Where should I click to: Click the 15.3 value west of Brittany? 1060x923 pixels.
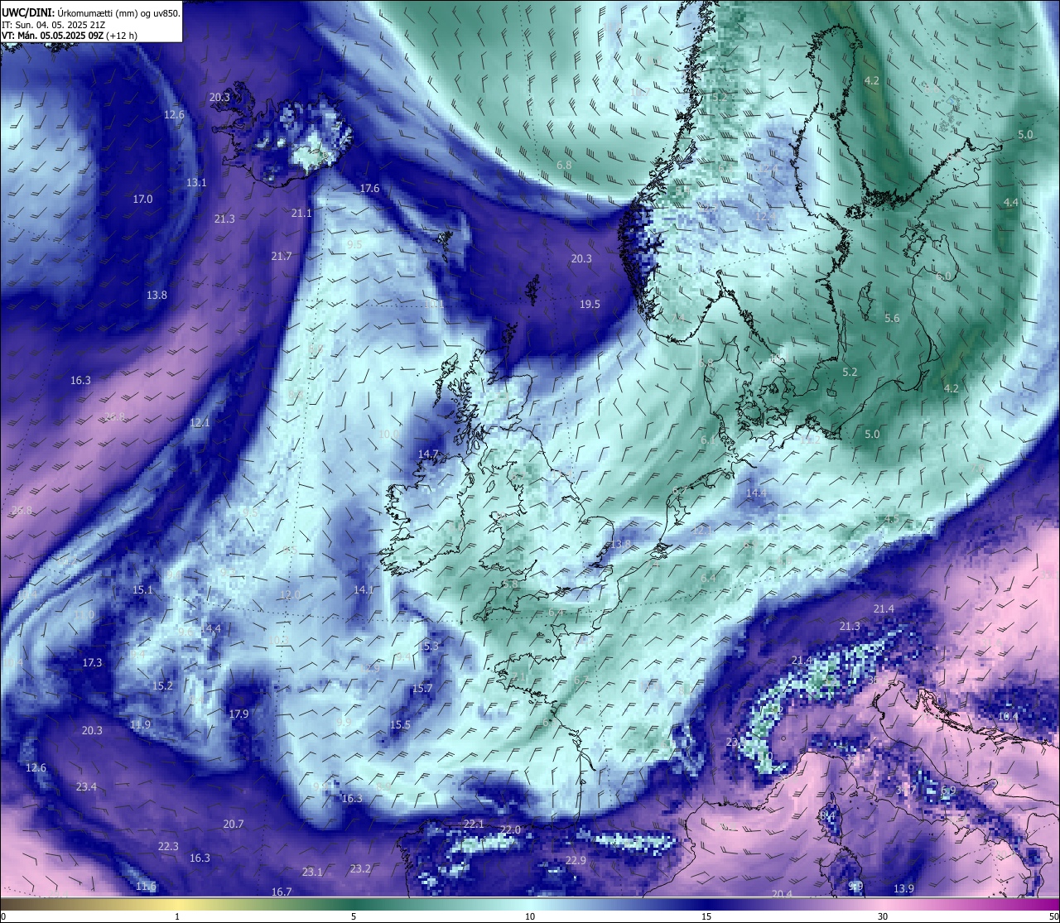(429, 647)
